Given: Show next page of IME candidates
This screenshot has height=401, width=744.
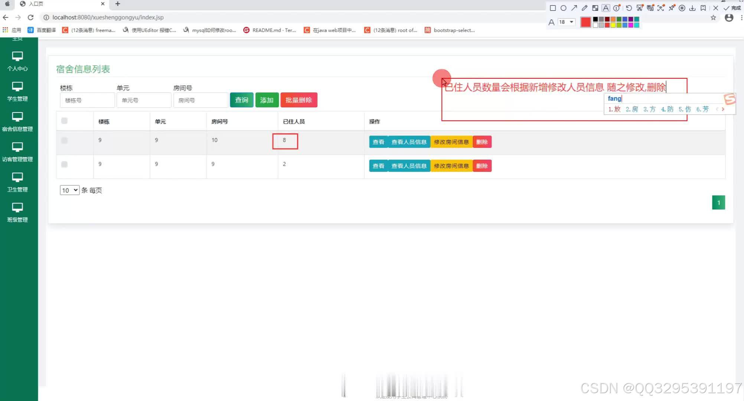Looking at the screenshot, I should click(x=723, y=109).
